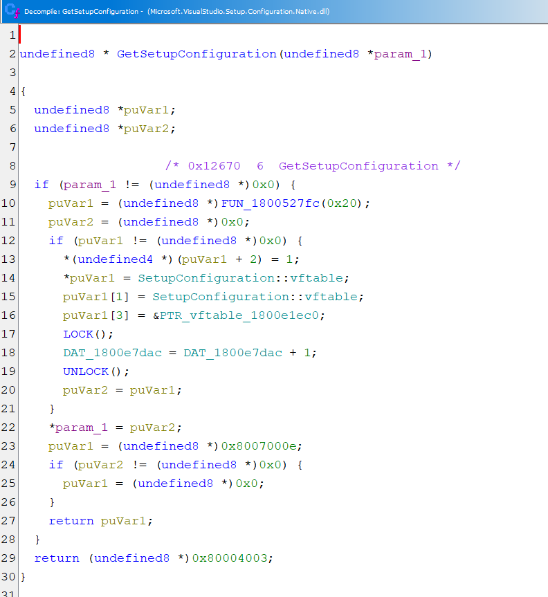
Task: Click line number 30 in the gutter
Action: (8, 577)
